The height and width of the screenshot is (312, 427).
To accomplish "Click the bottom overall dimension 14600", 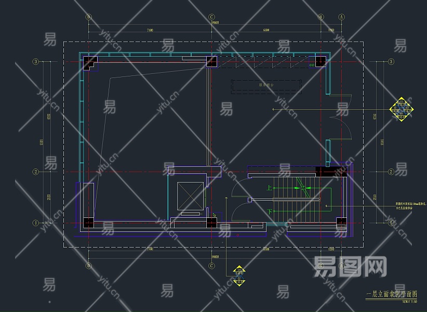I will point(215,257).
